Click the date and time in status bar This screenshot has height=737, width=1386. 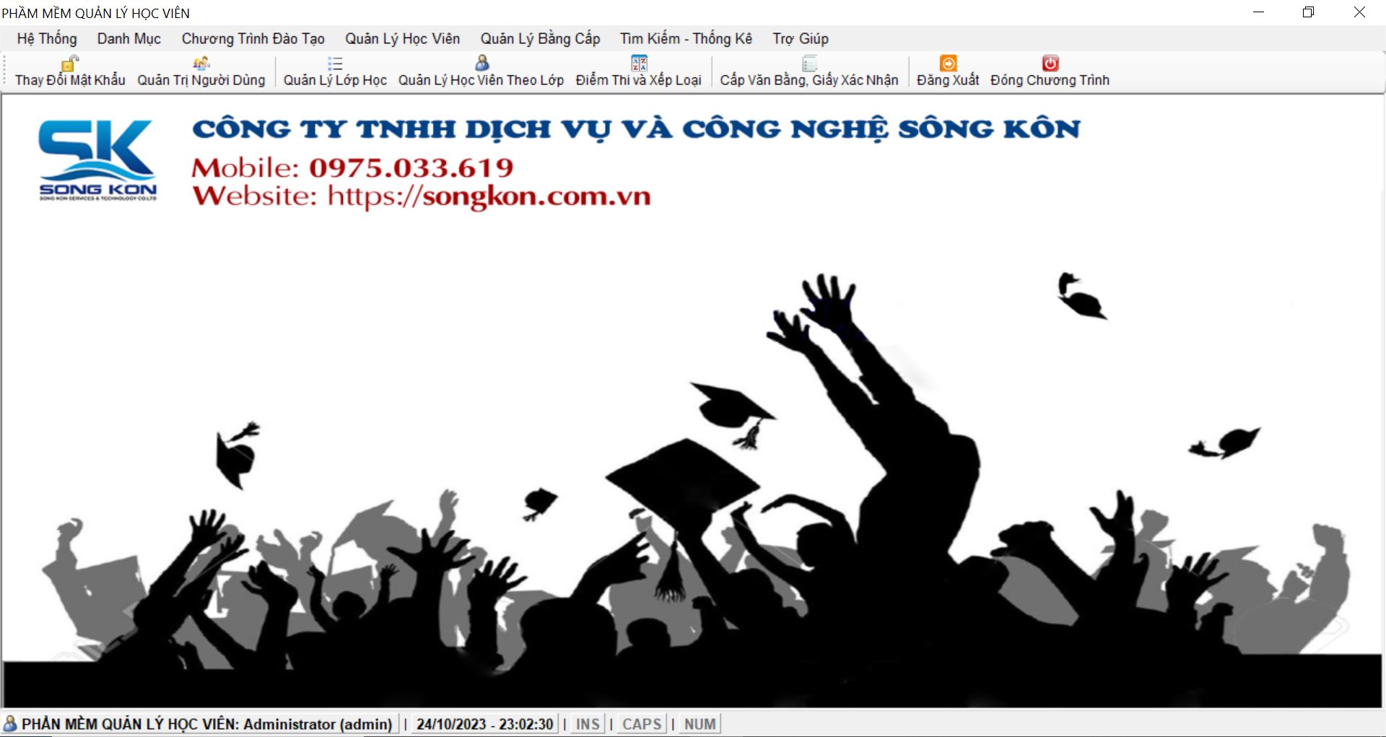(x=484, y=724)
